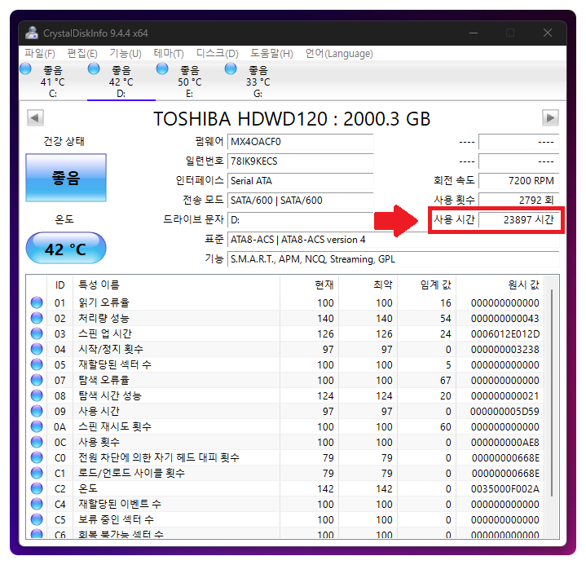Select attribute name 읽기 오류율
Image resolution: width=586 pixels, height=565 pixels.
point(104,302)
